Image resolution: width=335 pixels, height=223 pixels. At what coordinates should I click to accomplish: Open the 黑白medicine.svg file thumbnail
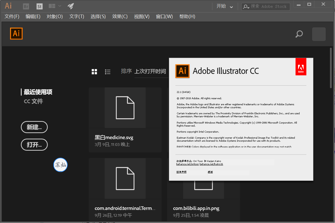click(125, 108)
